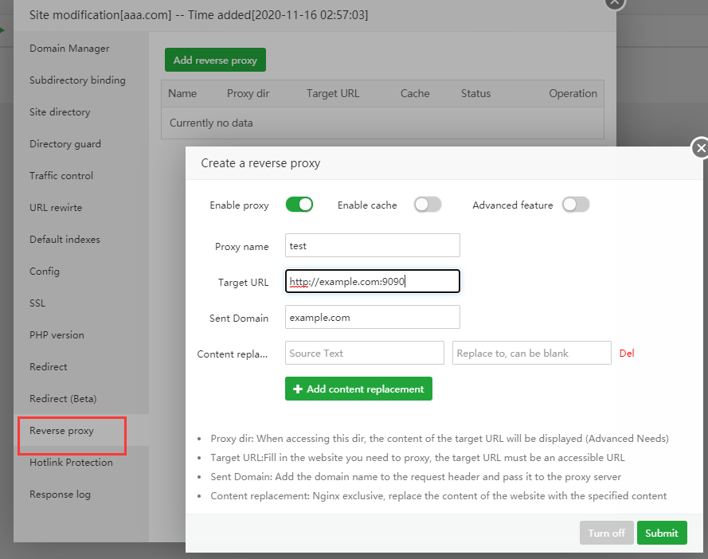
Task: Click the Replace to field
Action: point(531,353)
